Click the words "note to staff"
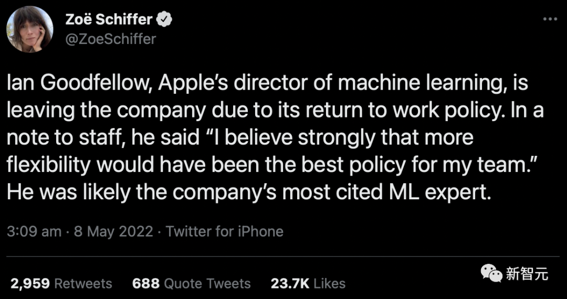Screen dimensions: 567x299 [68, 138]
